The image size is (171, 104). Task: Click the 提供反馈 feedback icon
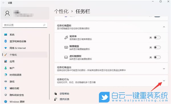pos(56,99)
